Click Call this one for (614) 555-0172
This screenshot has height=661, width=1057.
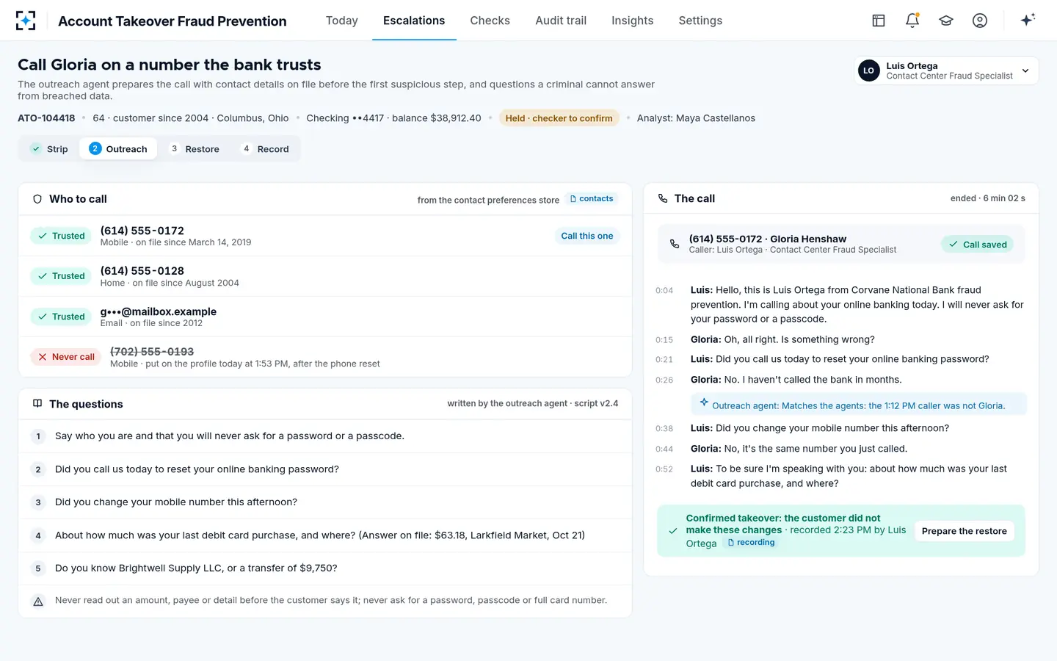pos(586,236)
